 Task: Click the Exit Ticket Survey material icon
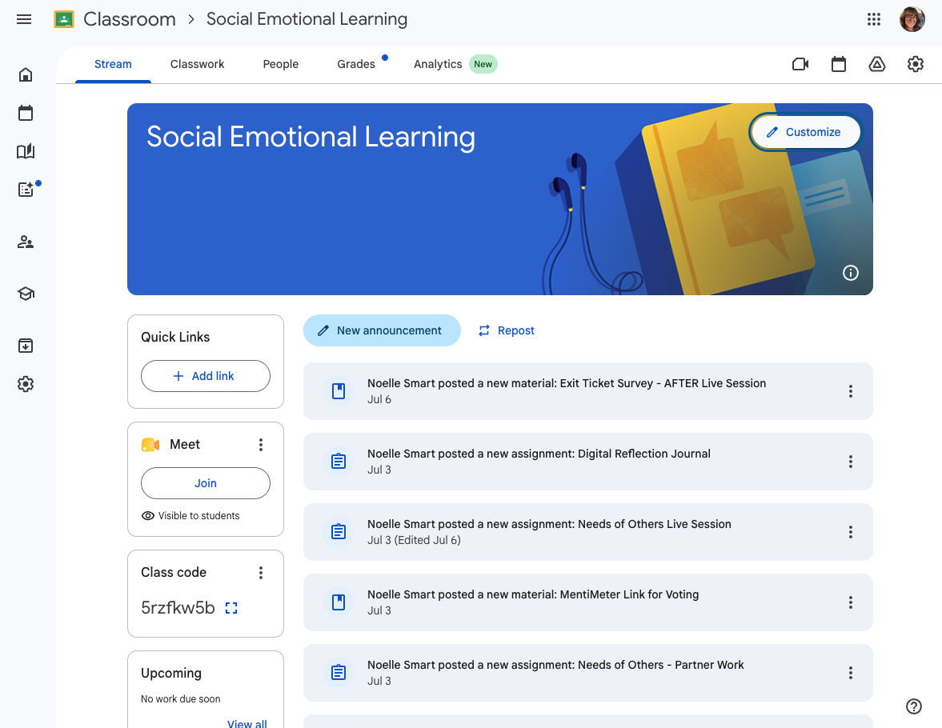339,391
